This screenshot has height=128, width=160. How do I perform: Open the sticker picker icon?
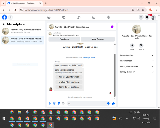pyautogui.click(x=59, y=103)
